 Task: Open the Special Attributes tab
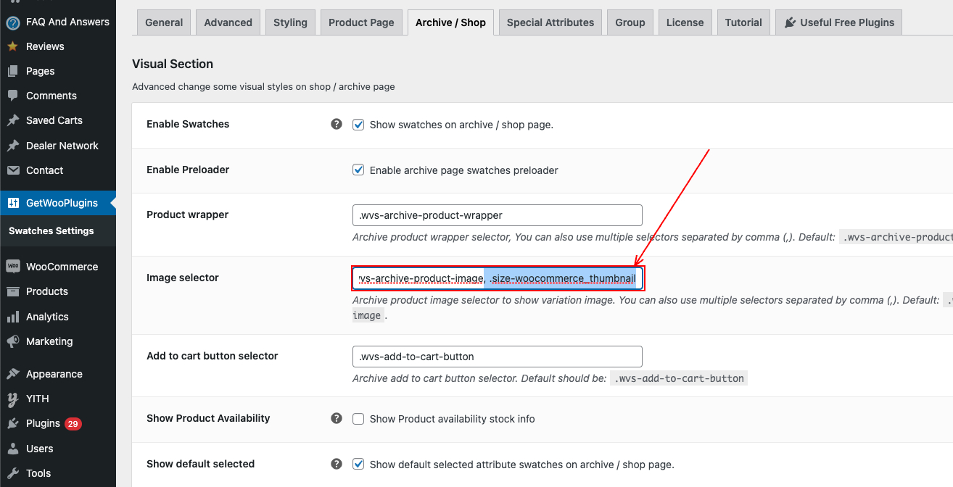point(550,22)
